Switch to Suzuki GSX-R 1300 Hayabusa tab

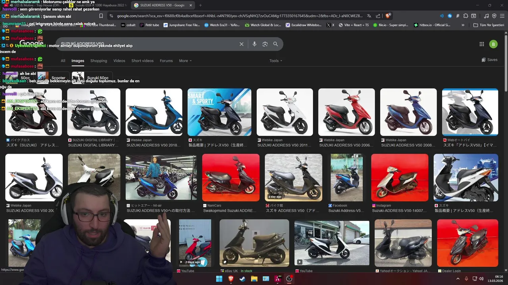pos(97,5)
